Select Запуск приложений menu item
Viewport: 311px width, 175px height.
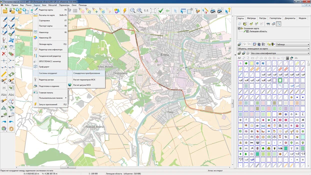(50, 104)
